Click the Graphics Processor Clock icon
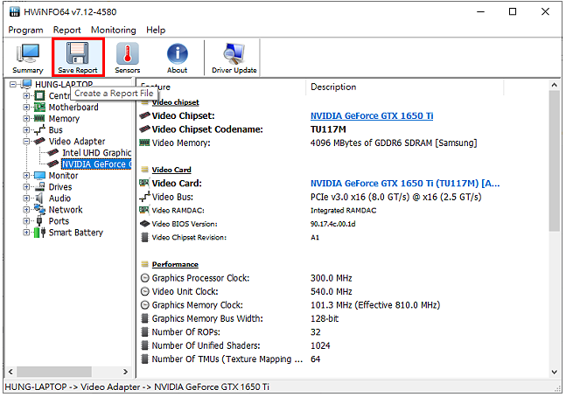The image size is (566, 397). 144,278
